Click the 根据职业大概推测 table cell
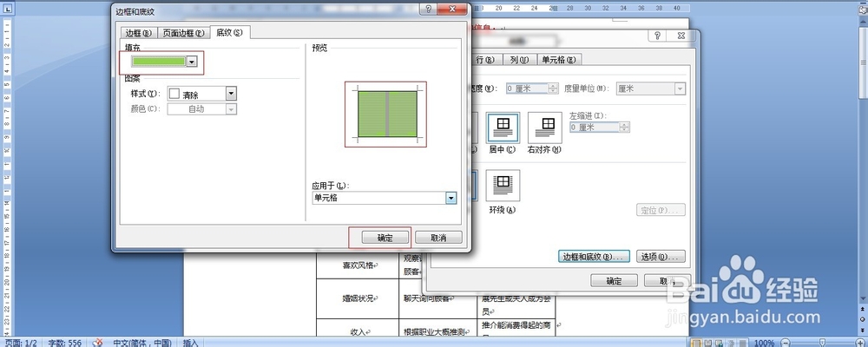Screen dimensions: 868x347 tap(437, 332)
